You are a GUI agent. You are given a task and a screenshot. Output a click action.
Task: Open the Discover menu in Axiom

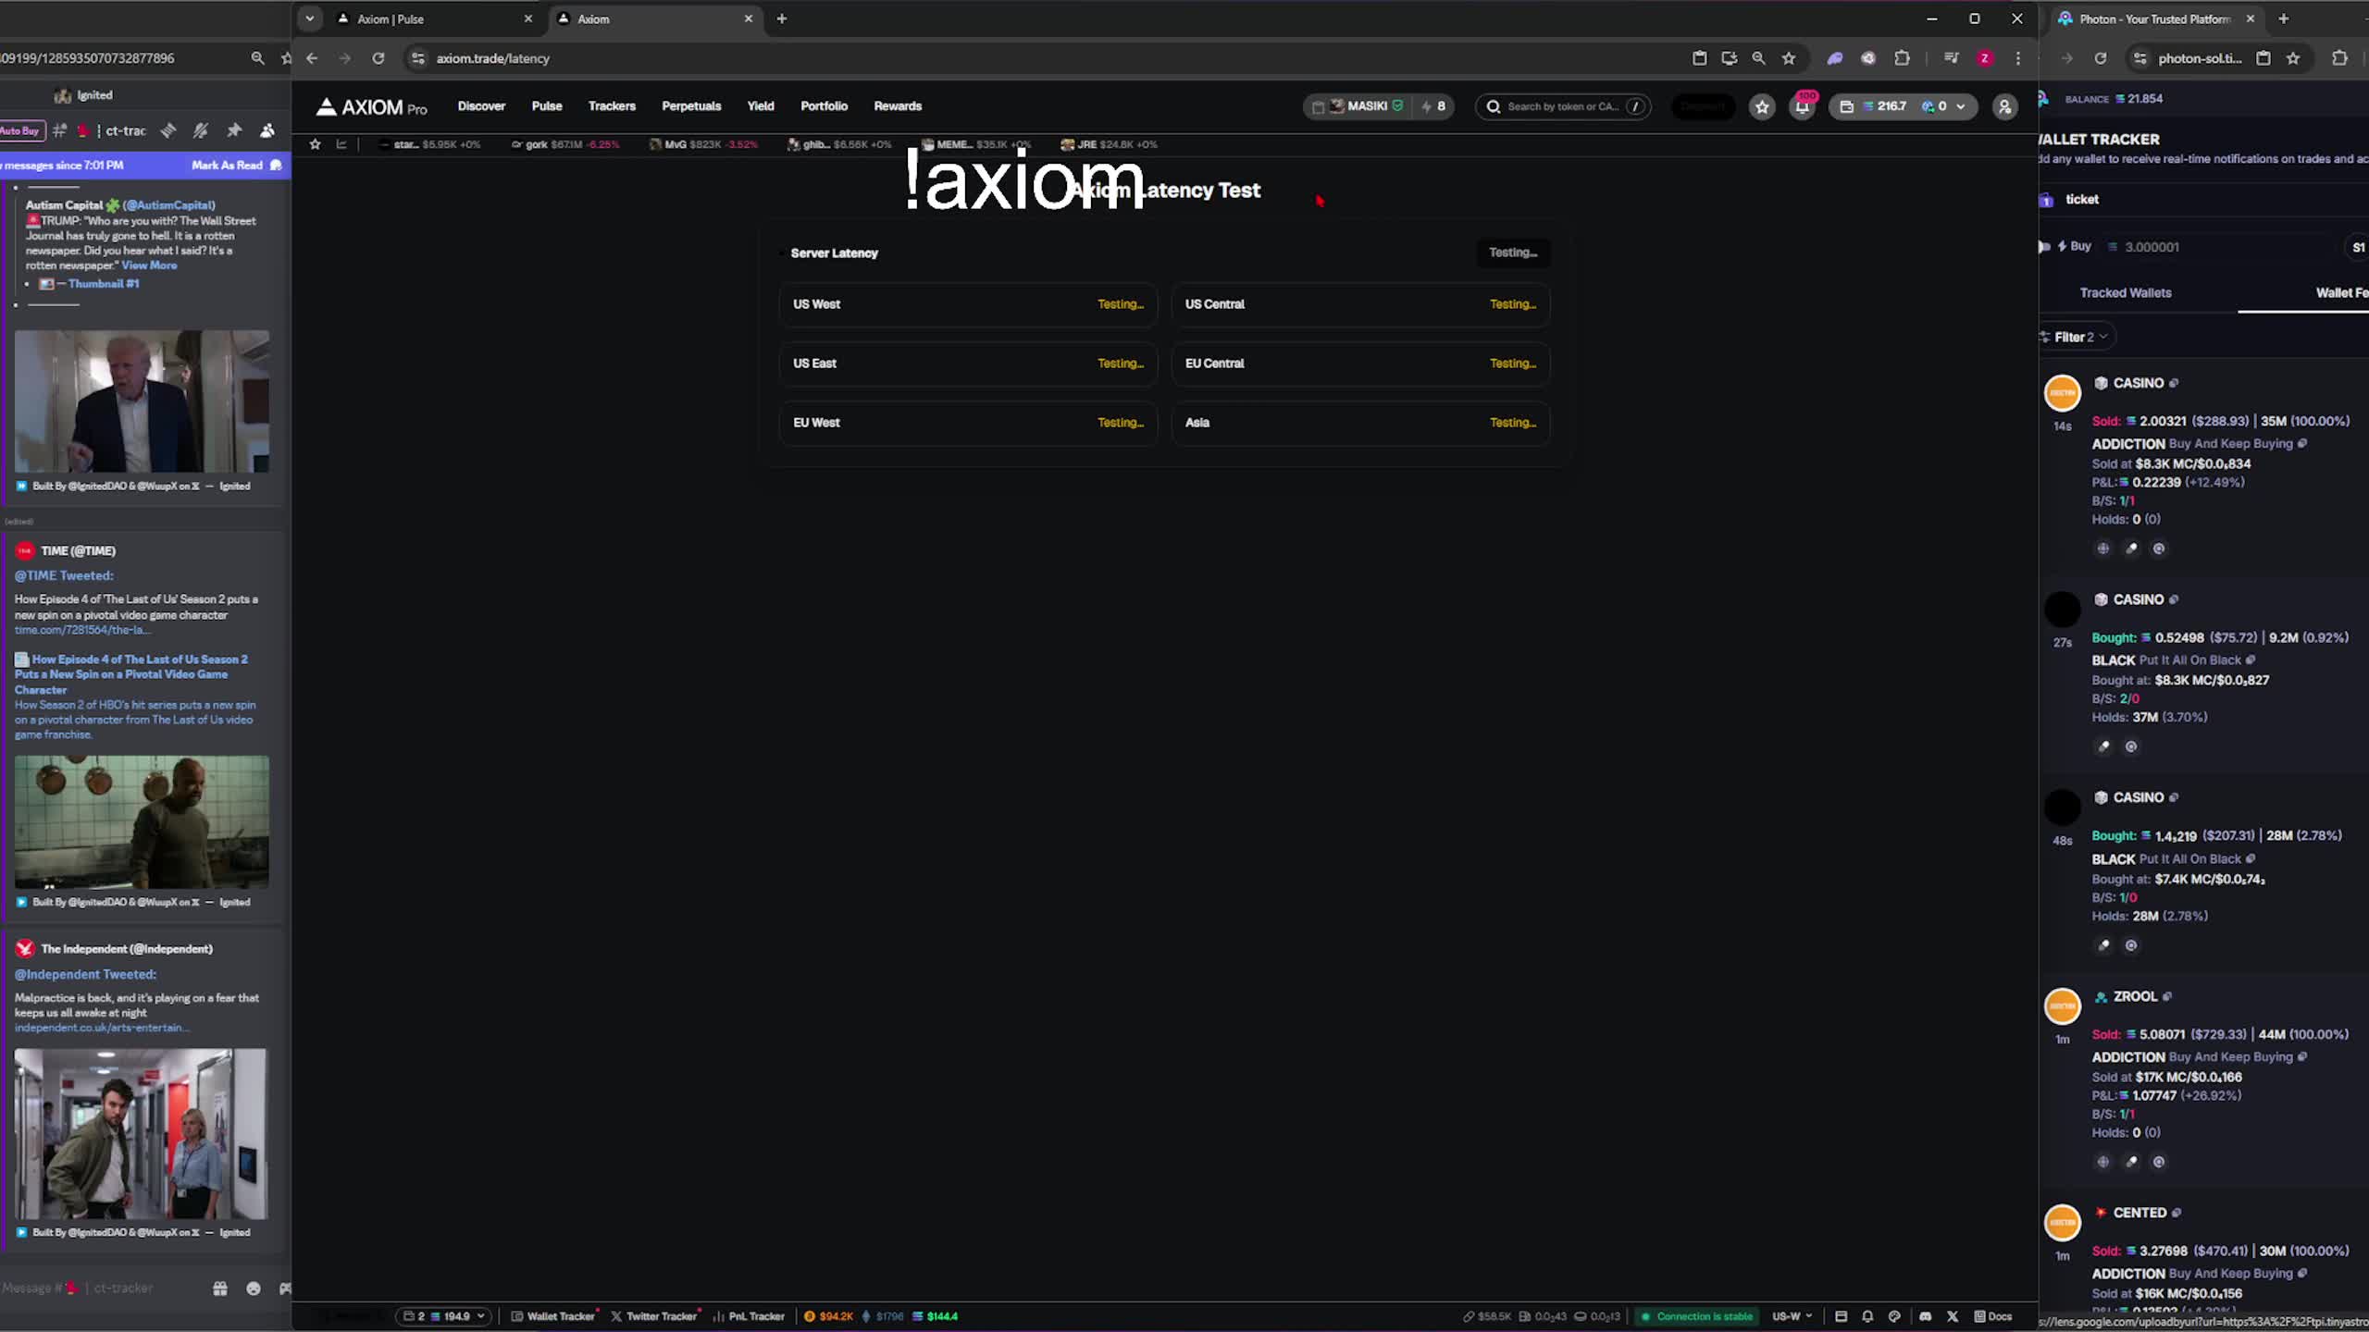click(481, 106)
